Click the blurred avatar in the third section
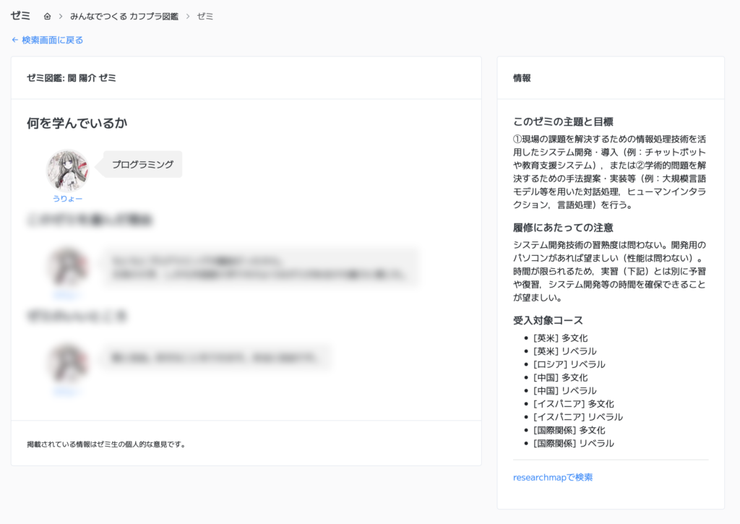740x524 pixels. click(67, 364)
